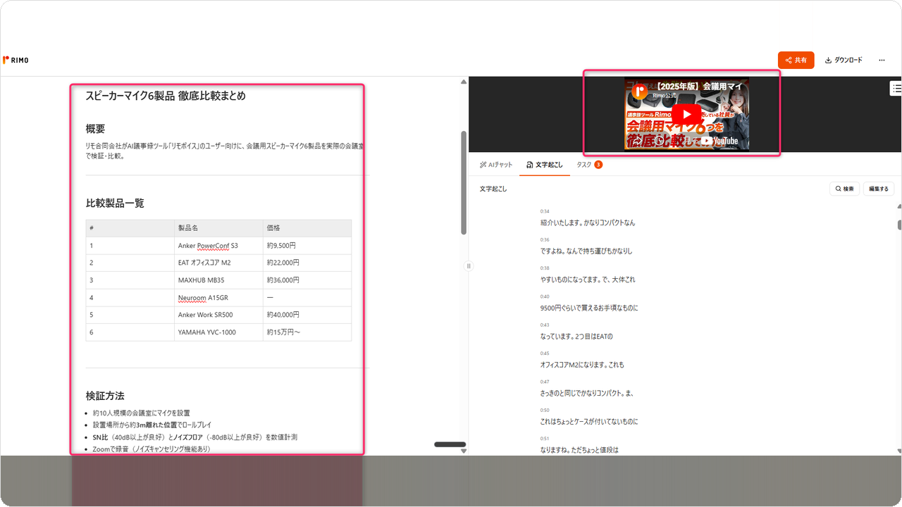This screenshot has width=902, height=507.
Task: Click the bullet starting with Zoomで録音
Action: tap(152, 449)
